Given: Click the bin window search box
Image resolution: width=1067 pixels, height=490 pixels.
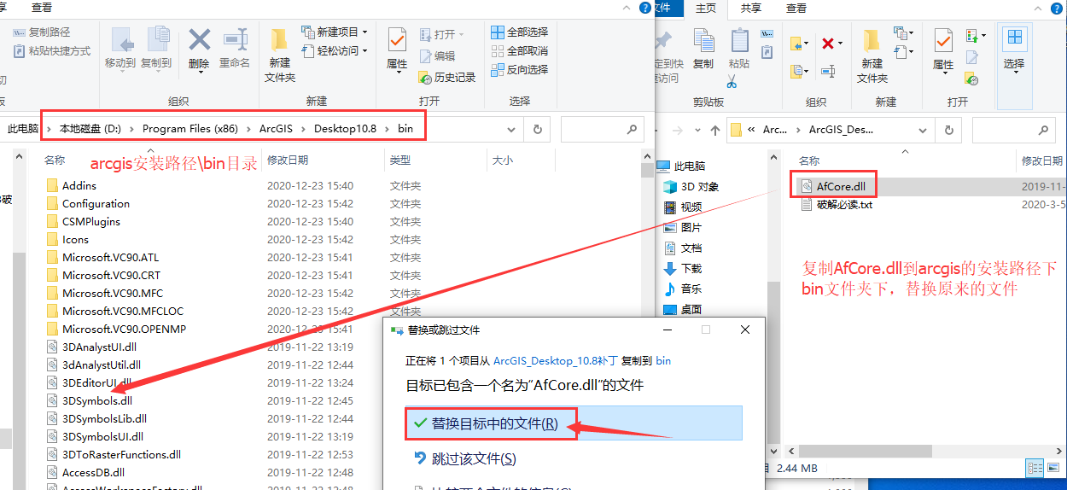Looking at the screenshot, I should pyautogui.click(x=602, y=130).
